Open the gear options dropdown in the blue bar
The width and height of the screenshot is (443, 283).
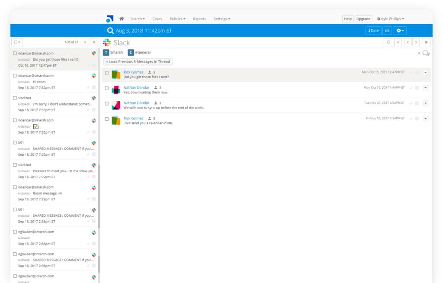click(x=400, y=31)
